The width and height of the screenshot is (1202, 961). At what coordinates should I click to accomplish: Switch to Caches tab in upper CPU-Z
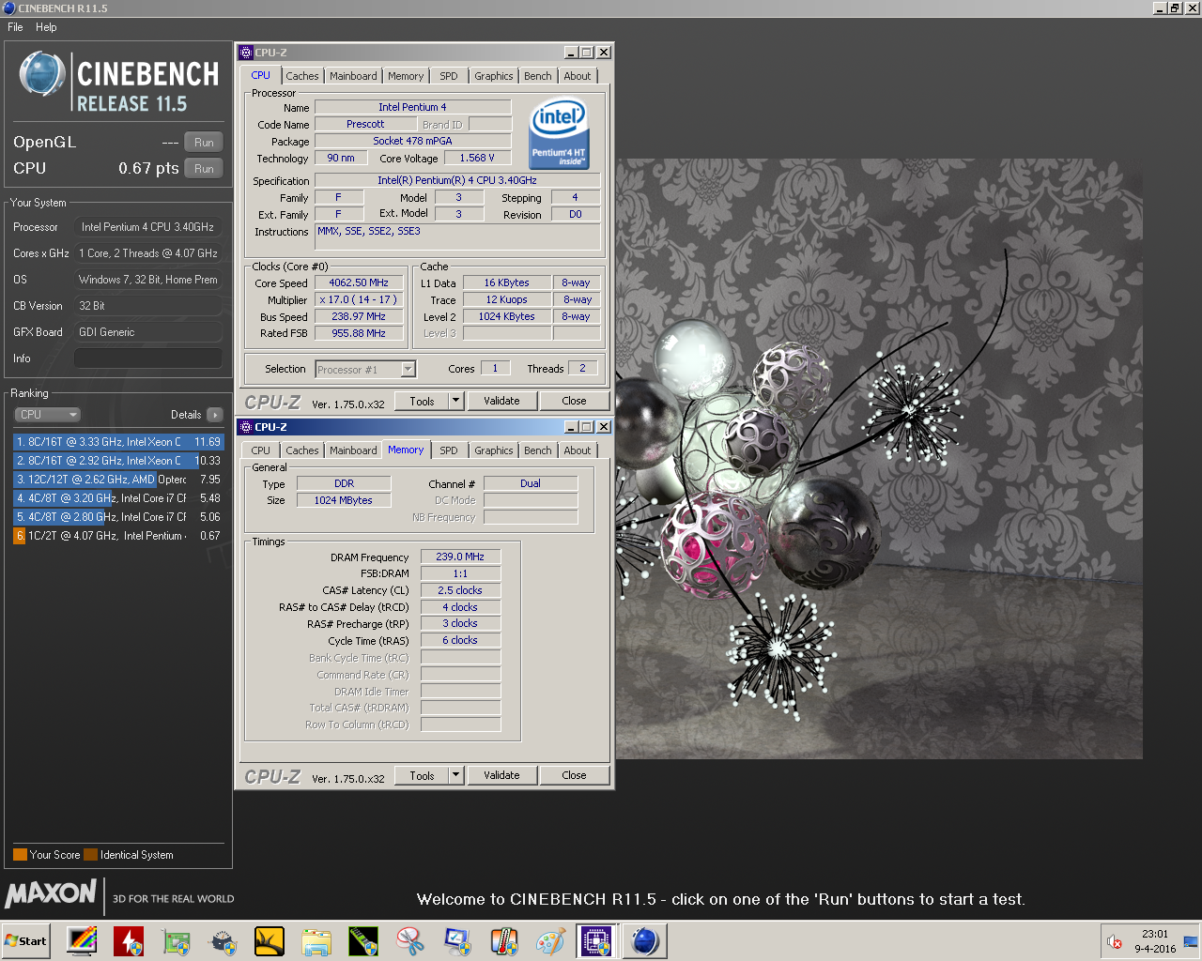pos(302,76)
